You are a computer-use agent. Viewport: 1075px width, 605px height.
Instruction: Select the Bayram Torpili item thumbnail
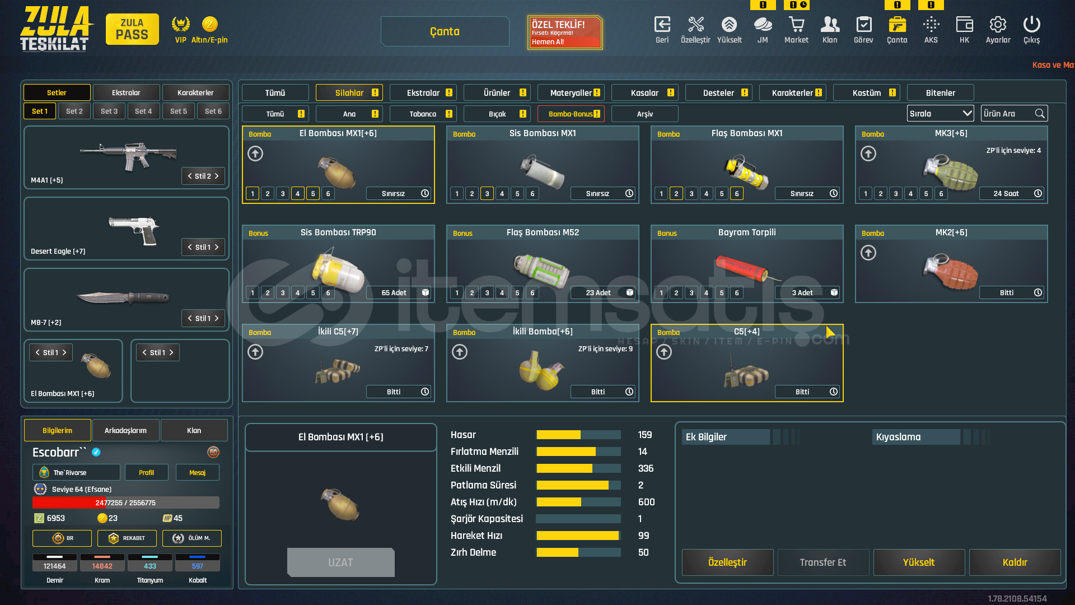coord(747,268)
